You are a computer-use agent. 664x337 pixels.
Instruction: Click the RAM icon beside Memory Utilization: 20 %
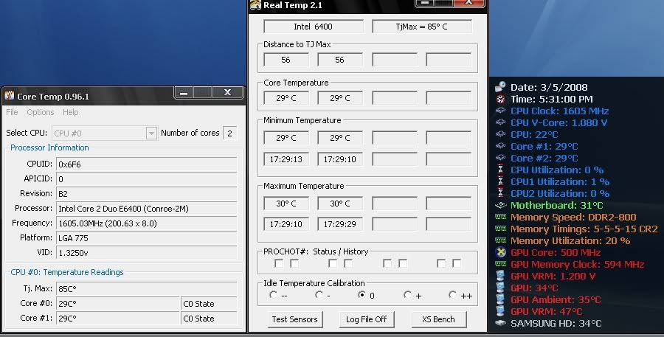[x=500, y=240]
